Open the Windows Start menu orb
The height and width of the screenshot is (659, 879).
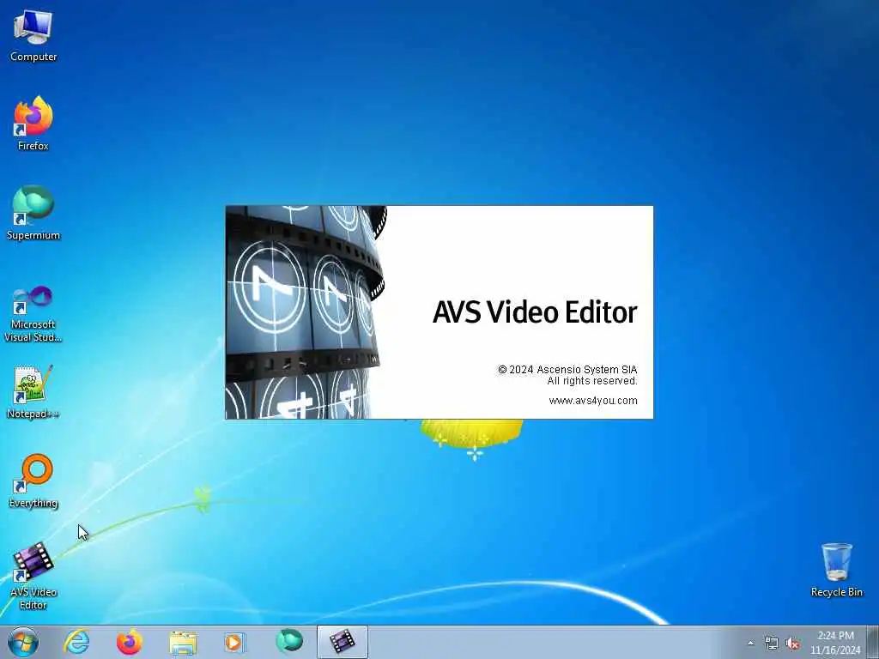point(23,642)
